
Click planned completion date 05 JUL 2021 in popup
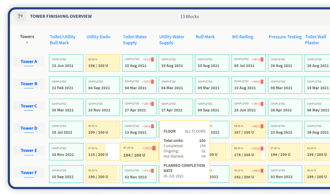pos(174,176)
